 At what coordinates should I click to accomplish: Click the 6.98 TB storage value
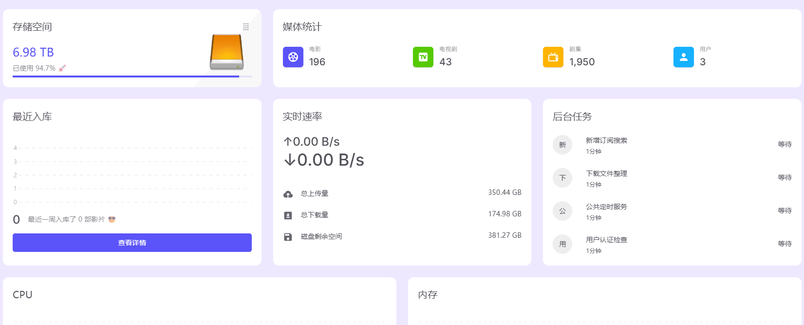click(33, 52)
